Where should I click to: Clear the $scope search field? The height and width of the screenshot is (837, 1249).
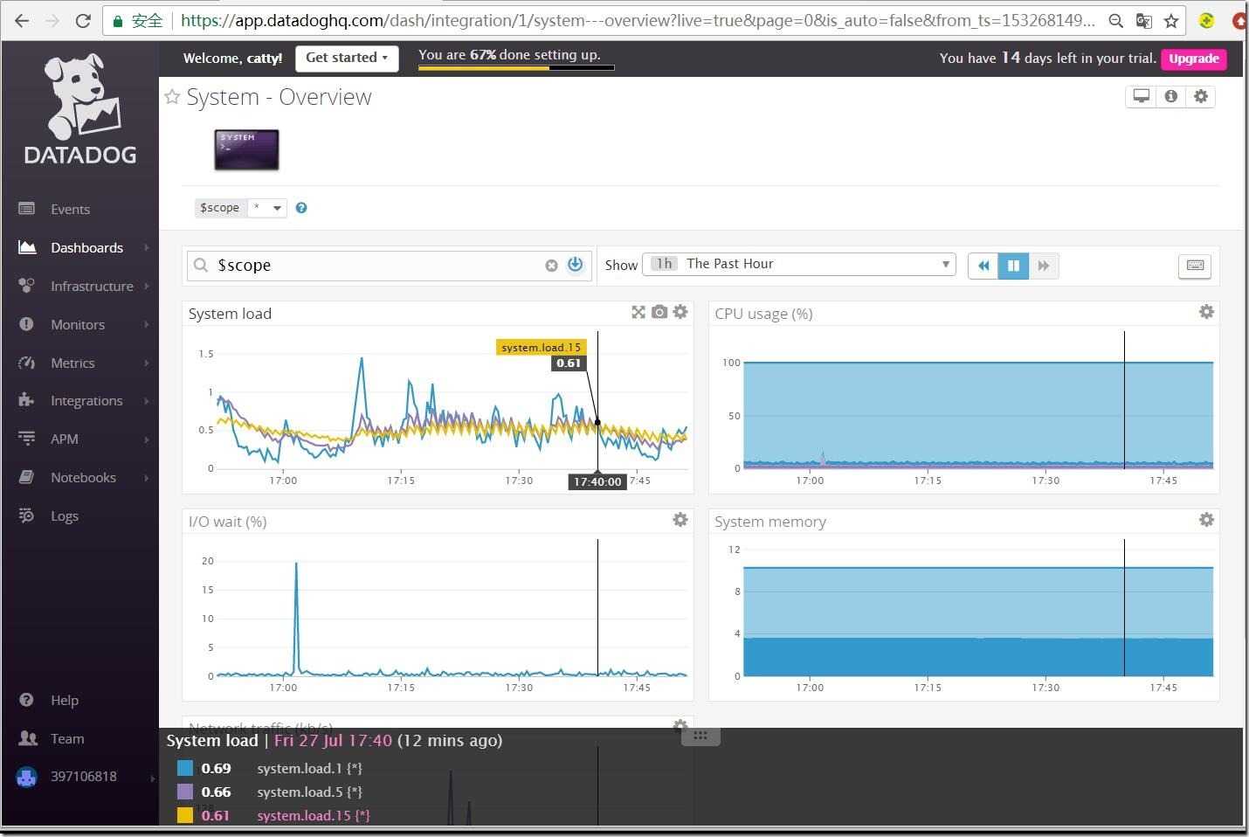(551, 266)
